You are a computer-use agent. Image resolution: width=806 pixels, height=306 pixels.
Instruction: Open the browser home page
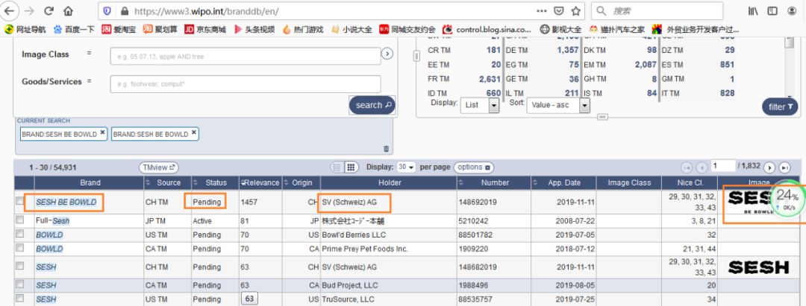(68, 10)
